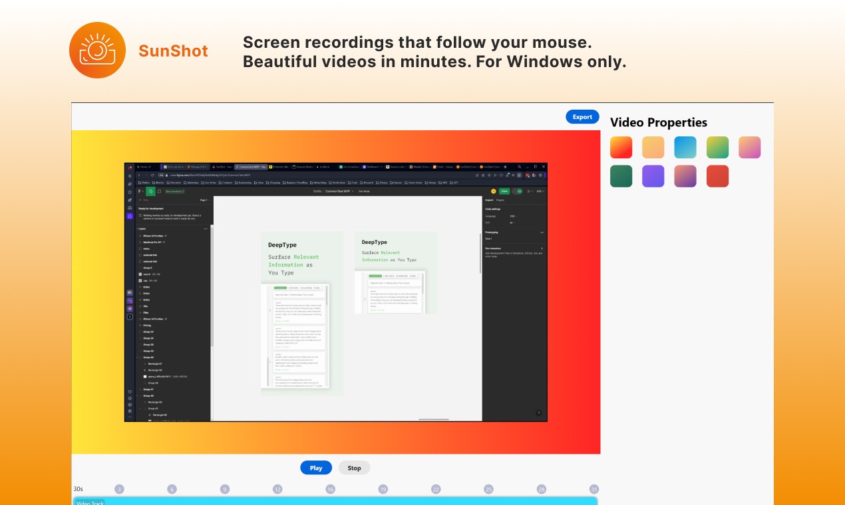
Task: Click the SunShot brand name
Action: pos(173,51)
